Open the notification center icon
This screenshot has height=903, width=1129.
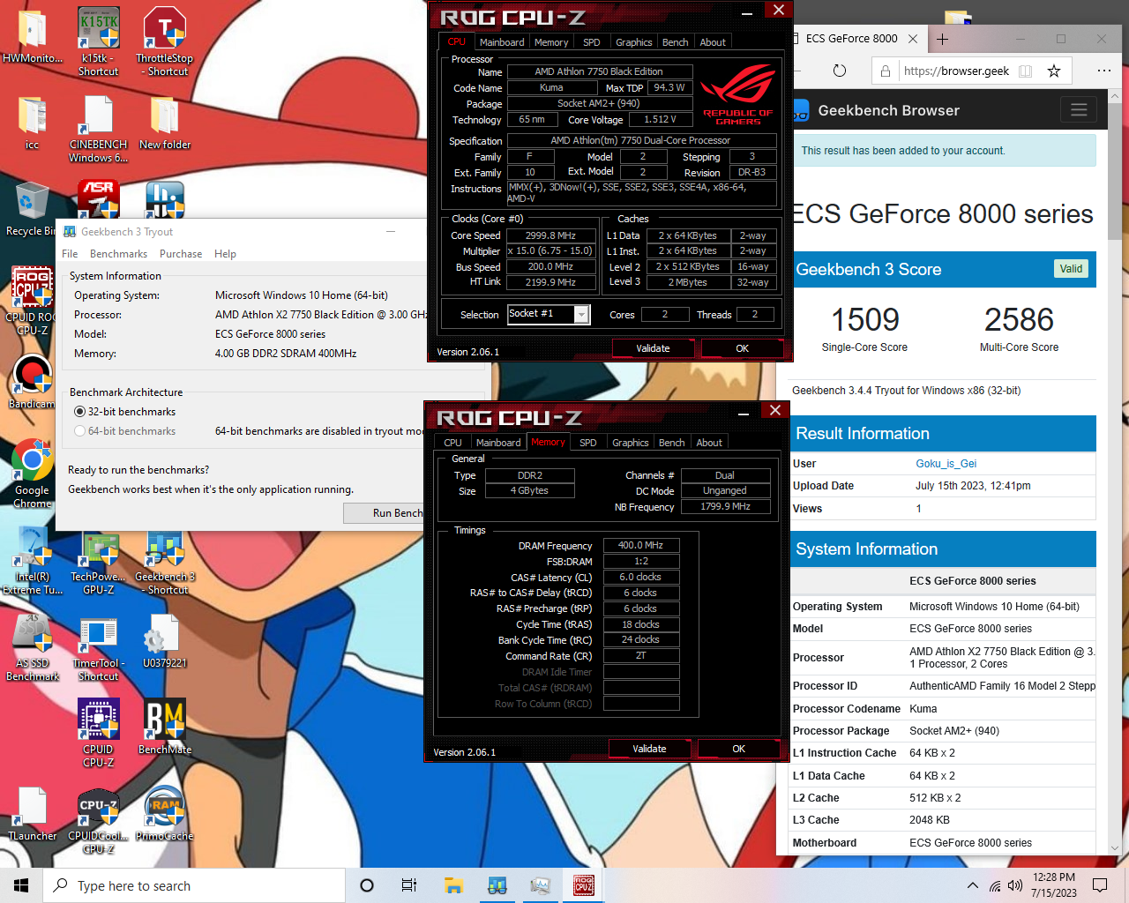(x=1100, y=885)
